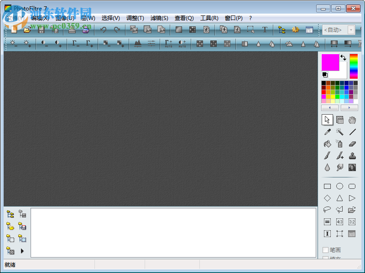Viewport: 365px width, 273px height.
Task: Select the Clone Stamp tool
Action: (x=352, y=157)
